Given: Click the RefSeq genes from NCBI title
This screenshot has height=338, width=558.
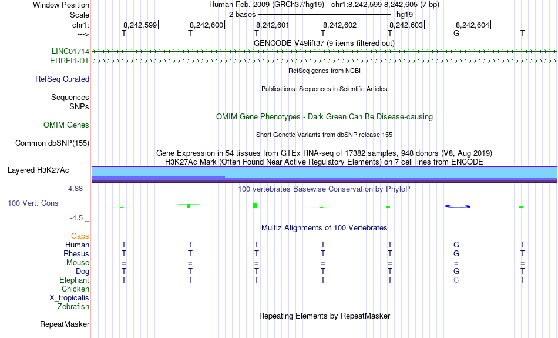Looking at the screenshot, I should (x=325, y=71).
